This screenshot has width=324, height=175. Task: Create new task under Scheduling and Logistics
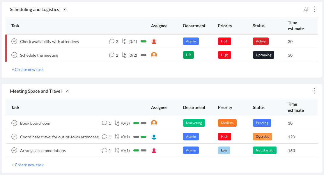pyautogui.click(x=28, y=70)
